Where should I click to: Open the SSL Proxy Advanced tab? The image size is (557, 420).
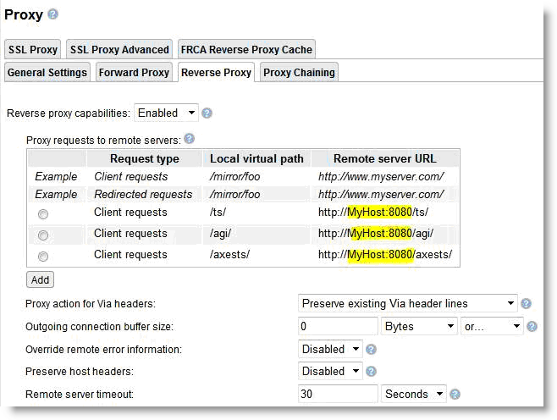[x=119, y=49]
